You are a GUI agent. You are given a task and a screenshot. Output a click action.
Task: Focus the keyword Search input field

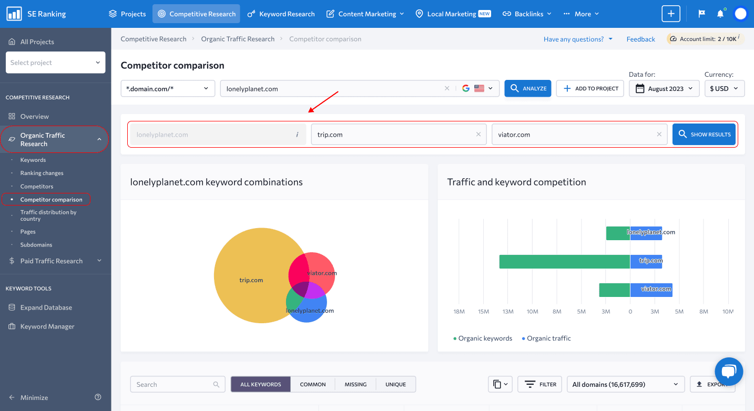tap(178, 384)
